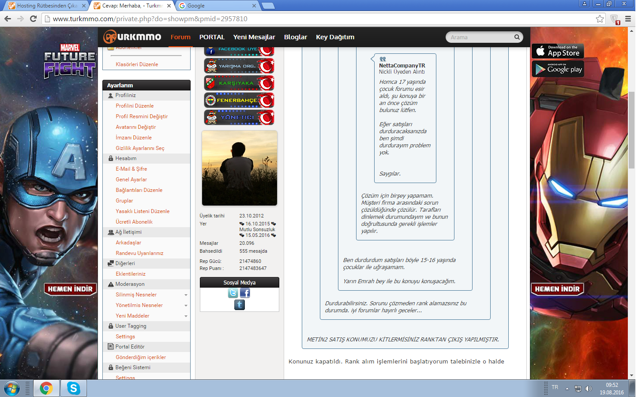Click the quote icon above NettaCompanyTR
Image resolution: width=638 pixels, height=397 pixels.
[383, 59]
